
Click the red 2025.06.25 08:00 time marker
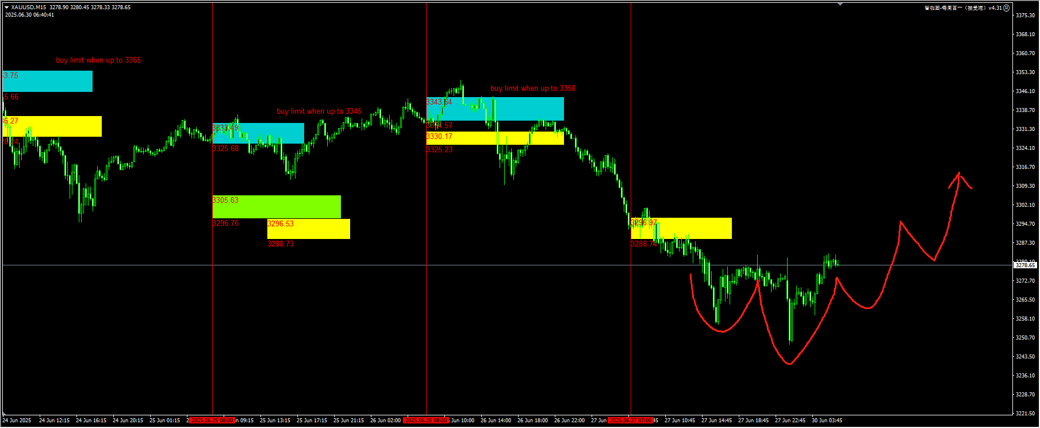point(212,421)
